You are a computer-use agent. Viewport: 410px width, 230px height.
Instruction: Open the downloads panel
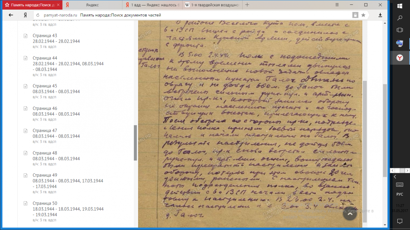click(x=380, y=15)
